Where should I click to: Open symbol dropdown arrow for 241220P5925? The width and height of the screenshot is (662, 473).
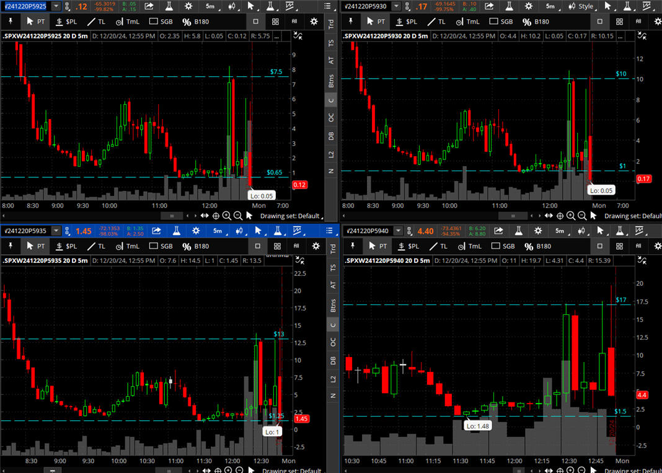pyautogui.click(x=56, y=6)
